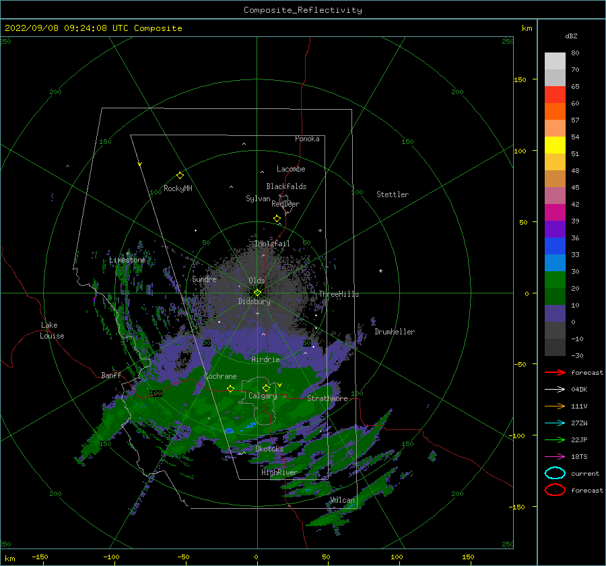Click the RockyMH label
The width and height of the screenshot is (606, 566).
178,188
